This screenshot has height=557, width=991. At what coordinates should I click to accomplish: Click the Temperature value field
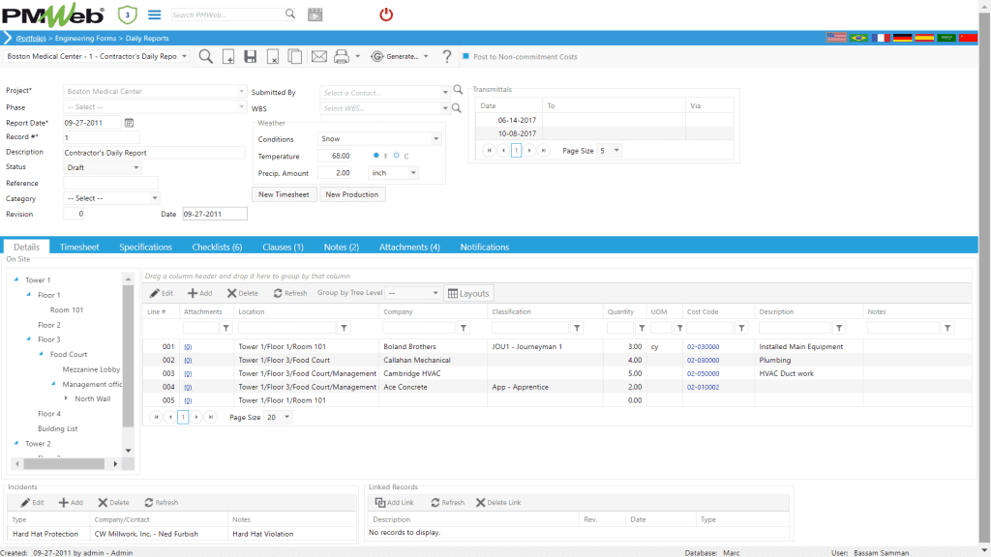(x=334, y=156)
